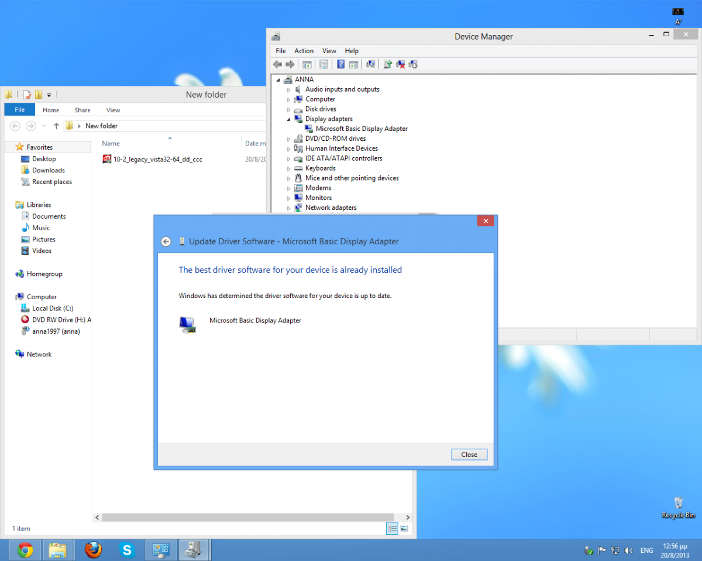
Task: Select Monitors in Device Manager tree
Action: coord(318,198)
